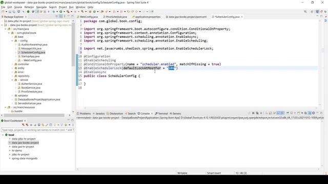This screenshot has width=328, height=184.
Task: Click the Debug toolbar icon
Action: pos(54,12)
